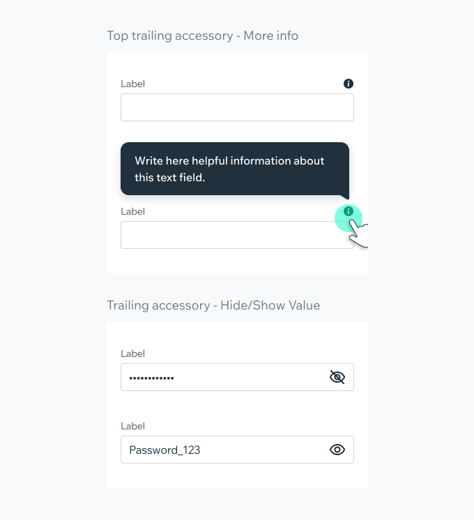Click the Label text above the first empty field
This screenshot has height=520, width=474.
132,84
